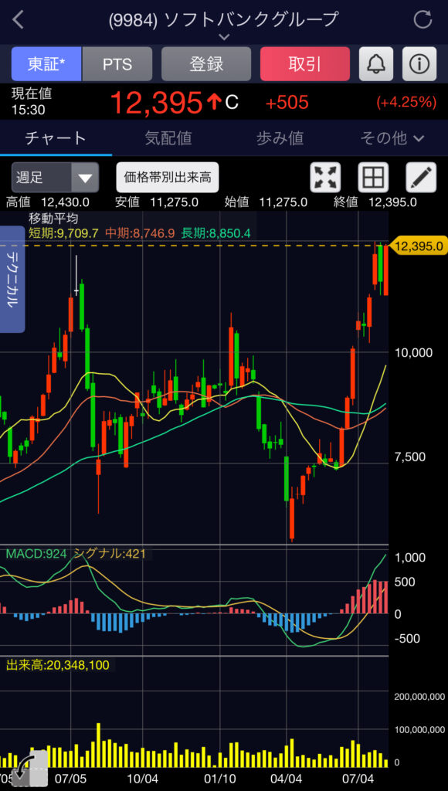The width and height of the screenshot is (448, 791).
Task: Tap 長期:8,850.4 moving average label
Action: [216, 233]
